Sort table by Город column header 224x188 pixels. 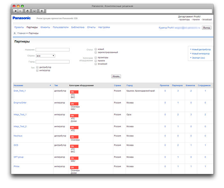pos(130,85)
